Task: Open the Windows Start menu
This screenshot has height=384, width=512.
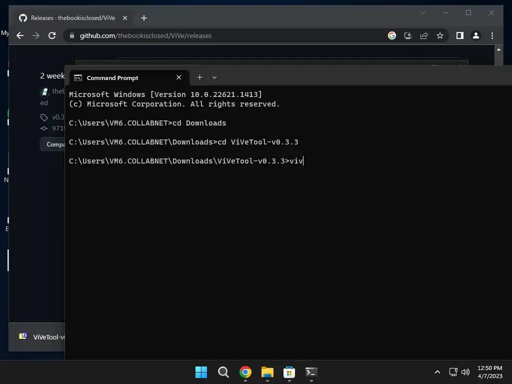Action: point(201,372)
